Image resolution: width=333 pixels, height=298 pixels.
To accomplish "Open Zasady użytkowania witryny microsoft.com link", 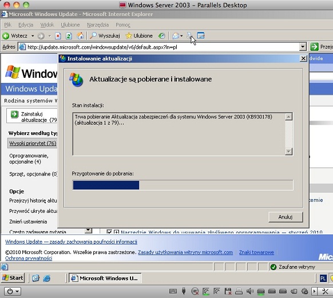I will (185, 252).
